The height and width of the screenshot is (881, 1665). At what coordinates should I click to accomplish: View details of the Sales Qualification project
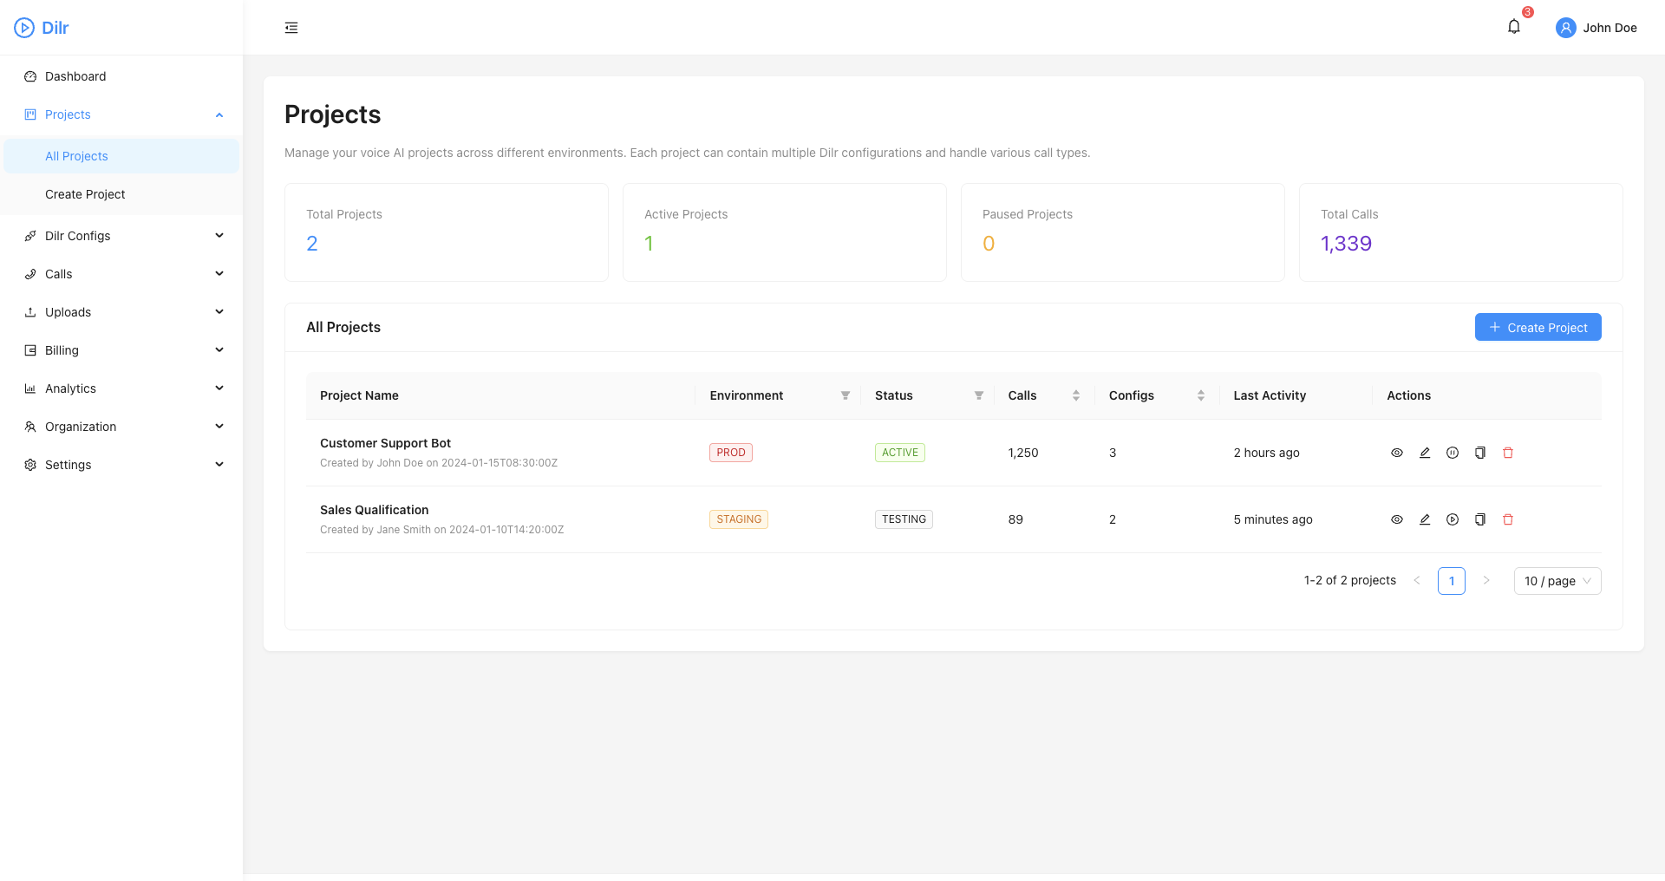click(x=1397, y=519)
